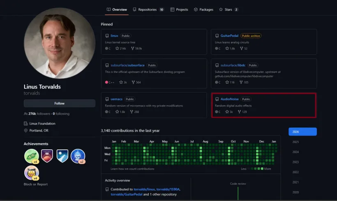The height and width of the screenshot is (201, 337).
Task: Click the repo icon beside AudioNoise
Action: coord(217,99)
